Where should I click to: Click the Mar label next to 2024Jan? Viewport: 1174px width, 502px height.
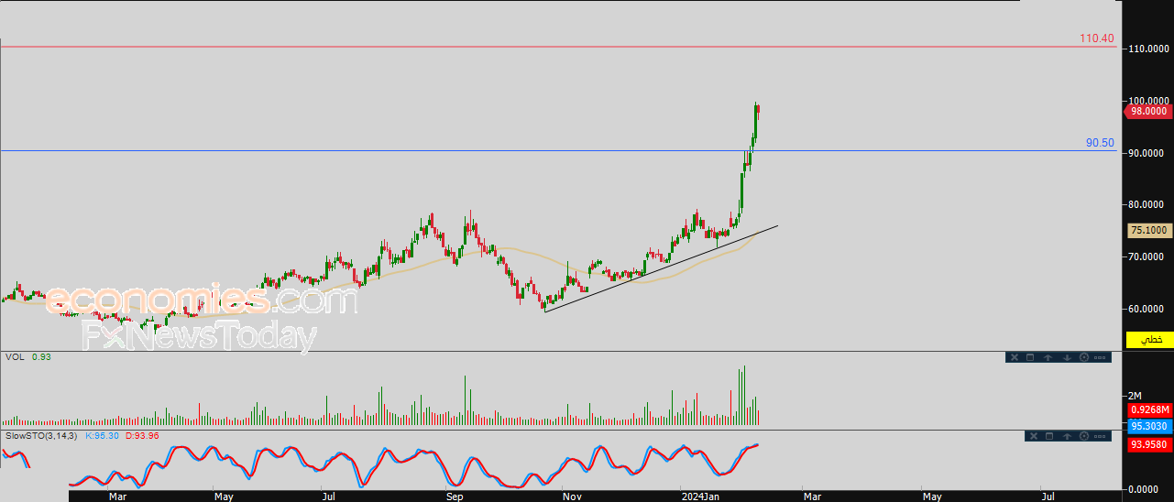point(811,497)
